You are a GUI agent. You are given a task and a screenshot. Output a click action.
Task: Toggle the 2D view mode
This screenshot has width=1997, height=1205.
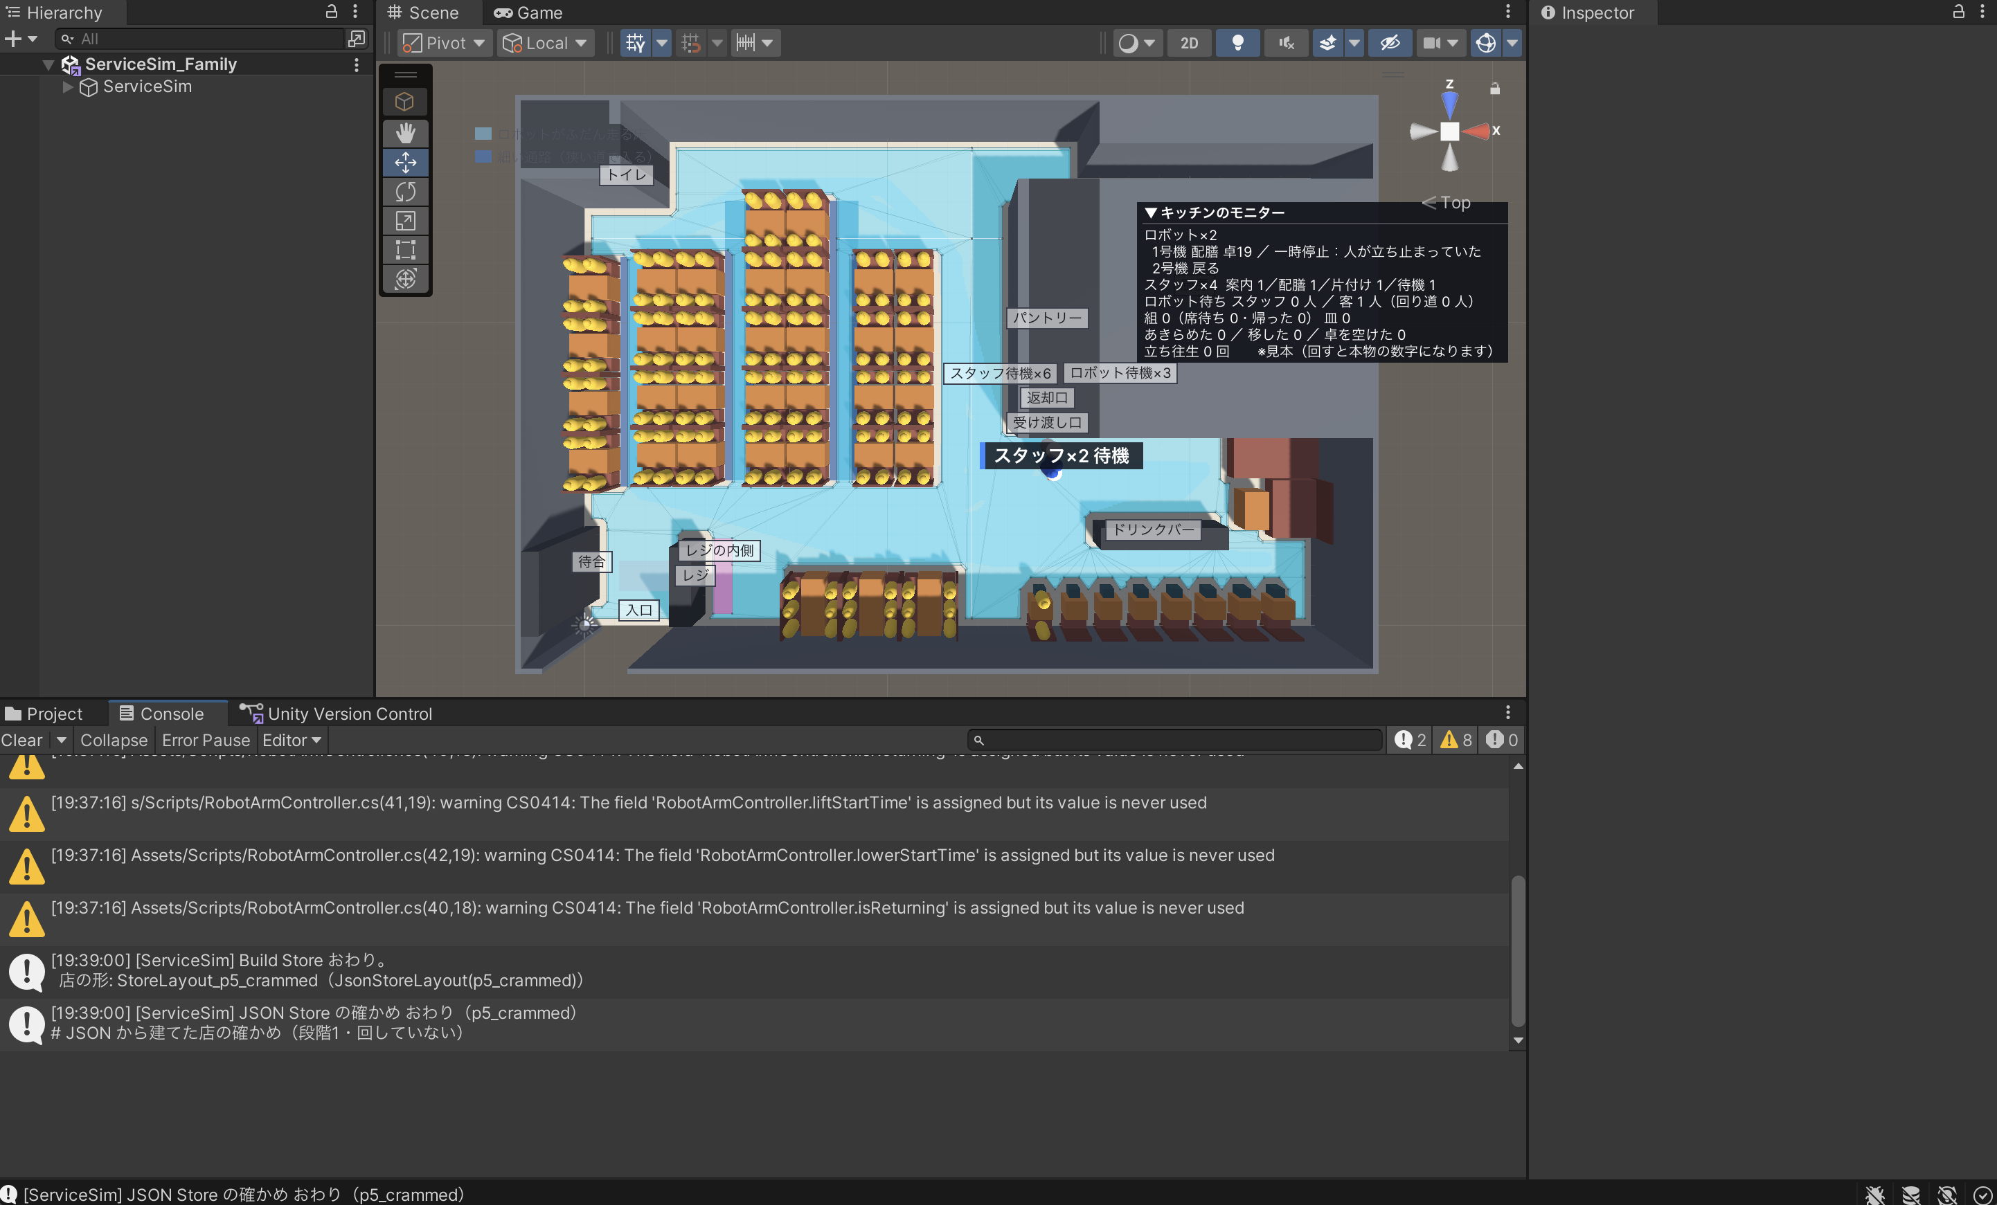(x=1189, y=43)
